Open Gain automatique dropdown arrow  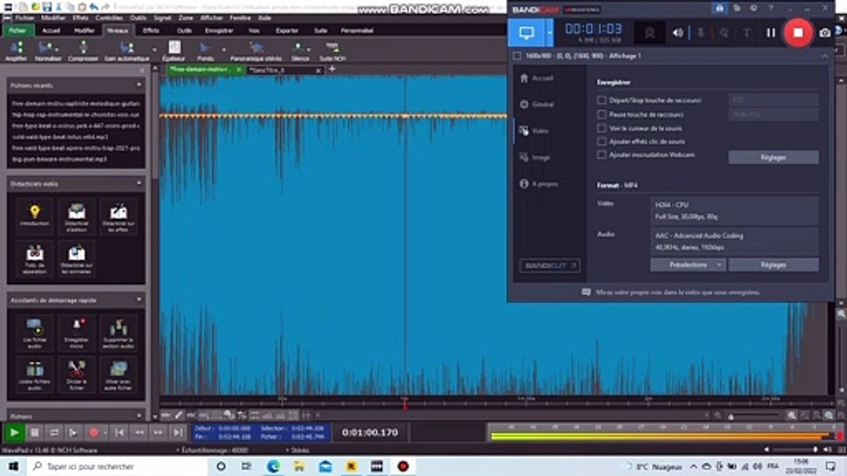click(154, 50)
